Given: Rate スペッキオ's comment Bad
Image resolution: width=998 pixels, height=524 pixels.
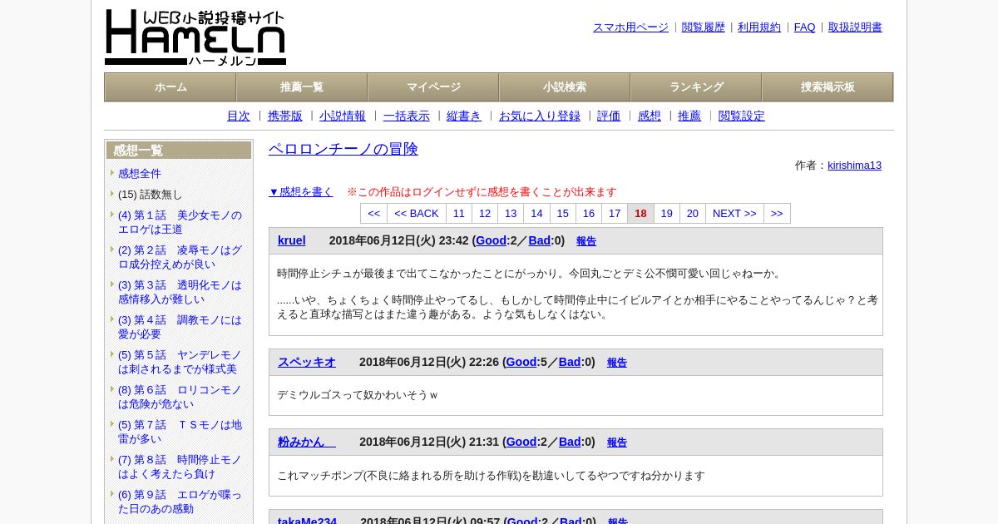Looking at the screenshot, I should 570,362.
